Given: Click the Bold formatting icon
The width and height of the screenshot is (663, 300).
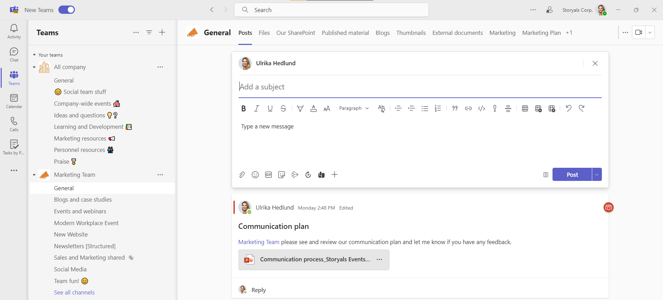Looking at the screenshot, I should [243, 108].
